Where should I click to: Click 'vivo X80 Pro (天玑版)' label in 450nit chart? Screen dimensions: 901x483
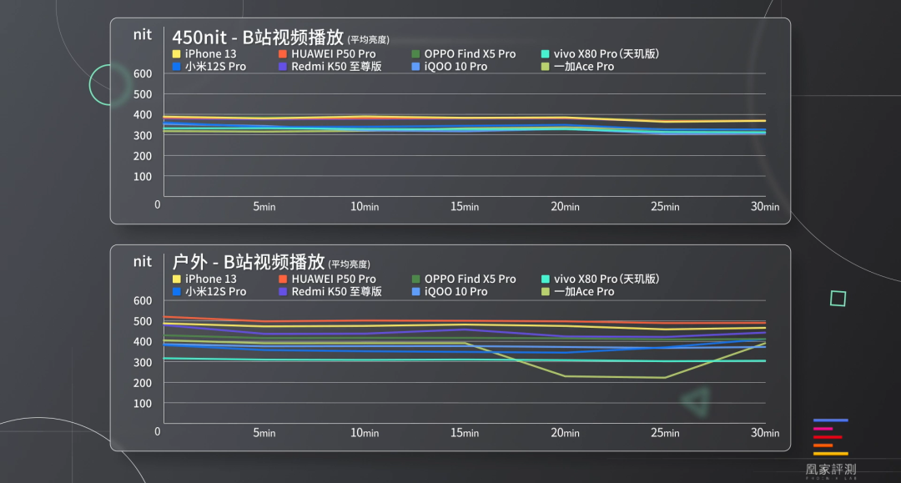point(607,54)
